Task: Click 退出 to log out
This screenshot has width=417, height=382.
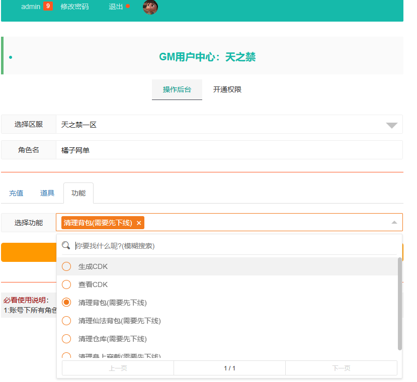Action: point(116,7)
